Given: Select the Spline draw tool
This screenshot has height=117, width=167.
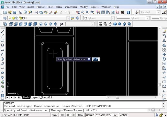Looking at the screenshot, I should [x=3, y=68].
